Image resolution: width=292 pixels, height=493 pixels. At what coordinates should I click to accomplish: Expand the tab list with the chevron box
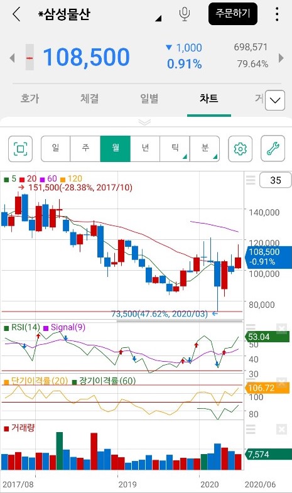(x=275, y=100)
